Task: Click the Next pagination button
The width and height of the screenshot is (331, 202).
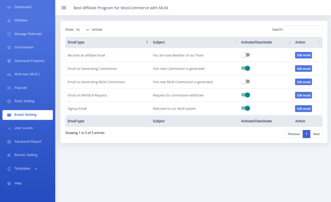Action: tap(316, 134)
